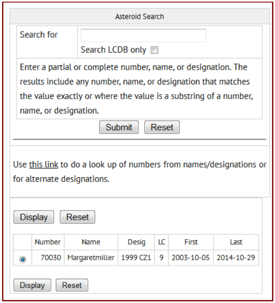Screen dimensions: 275x303
Task: Click the 2003-10-05 first date cell
Action: coord(191,258)
